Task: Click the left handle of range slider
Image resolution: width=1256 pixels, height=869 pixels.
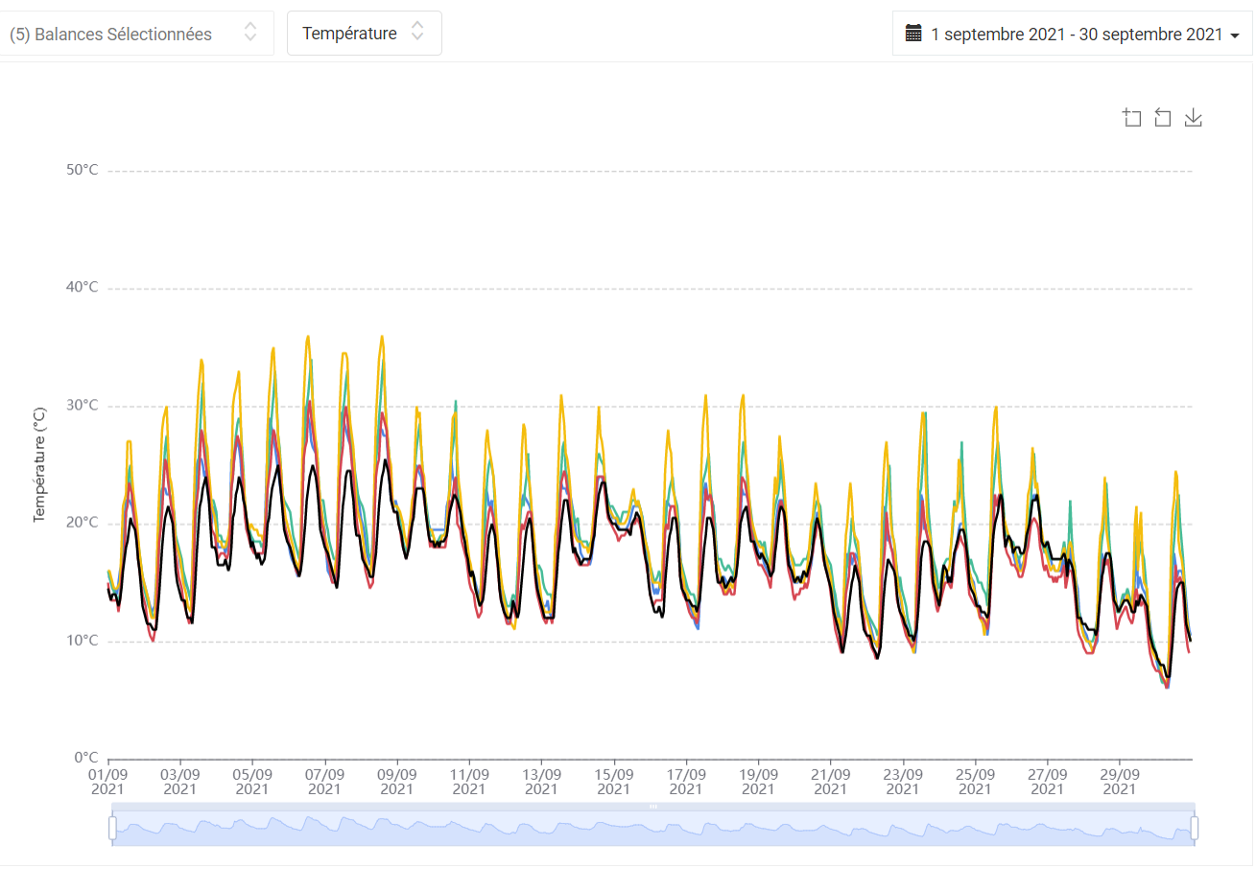Action: pyautogui.click(x=112, y=827)
